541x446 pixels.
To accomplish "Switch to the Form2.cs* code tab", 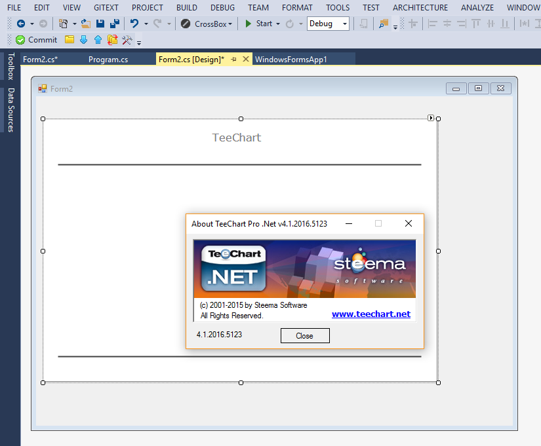I will coord(41,60).
